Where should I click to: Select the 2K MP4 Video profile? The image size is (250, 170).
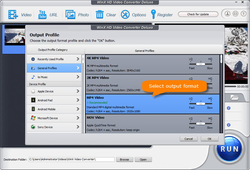(x=152, y=84)
